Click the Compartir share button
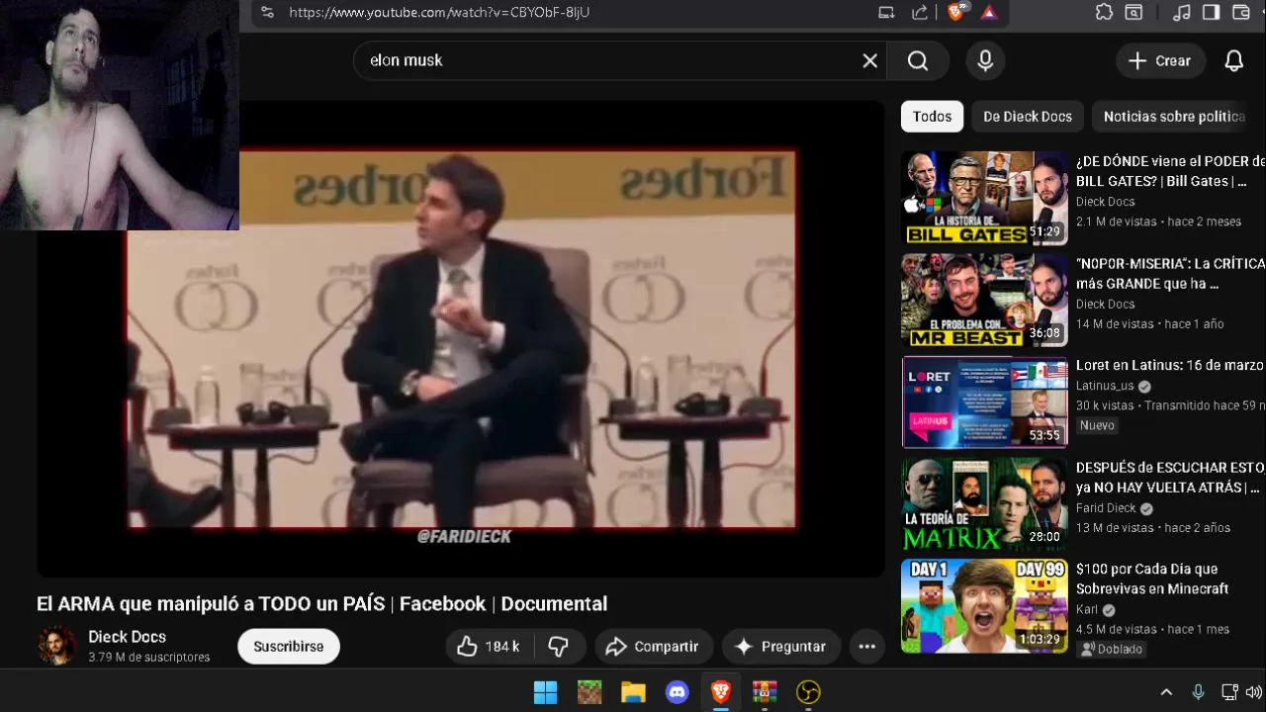Screen dimensions: 1266x712 (653, 647)
